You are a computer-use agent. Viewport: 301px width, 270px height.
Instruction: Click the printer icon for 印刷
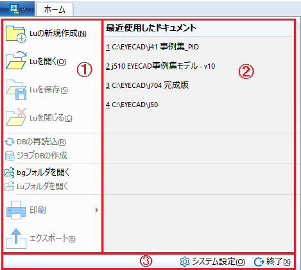tap(16, 210)
